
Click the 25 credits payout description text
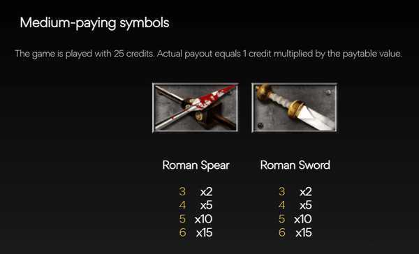208,54
